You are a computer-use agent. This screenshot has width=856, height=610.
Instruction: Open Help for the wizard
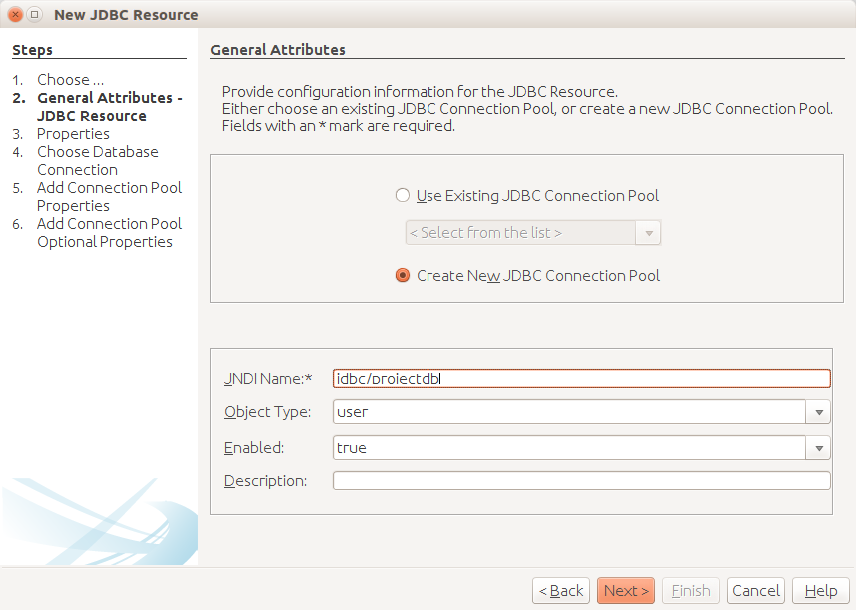point(821,590)
